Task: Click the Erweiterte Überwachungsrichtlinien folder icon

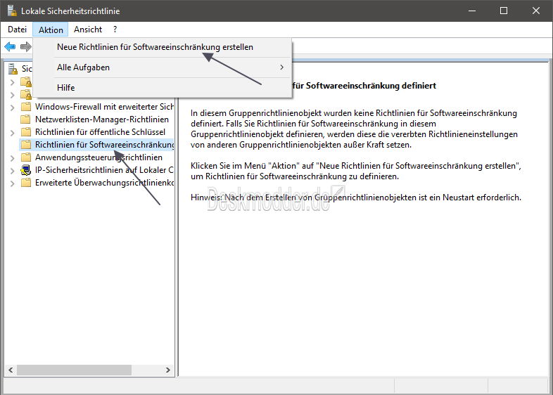Action: [x=26, y=183]
